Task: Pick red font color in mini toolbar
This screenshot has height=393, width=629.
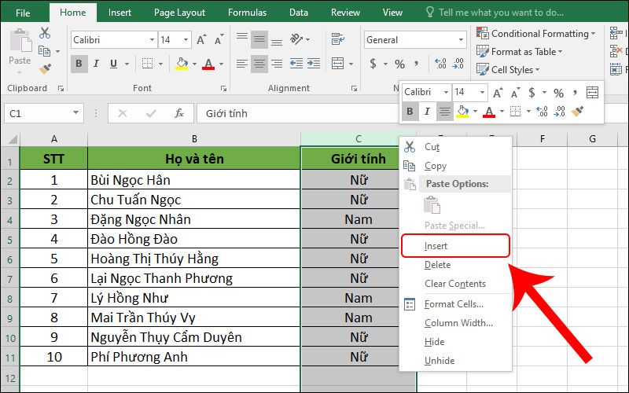Action: click(488, 111)
